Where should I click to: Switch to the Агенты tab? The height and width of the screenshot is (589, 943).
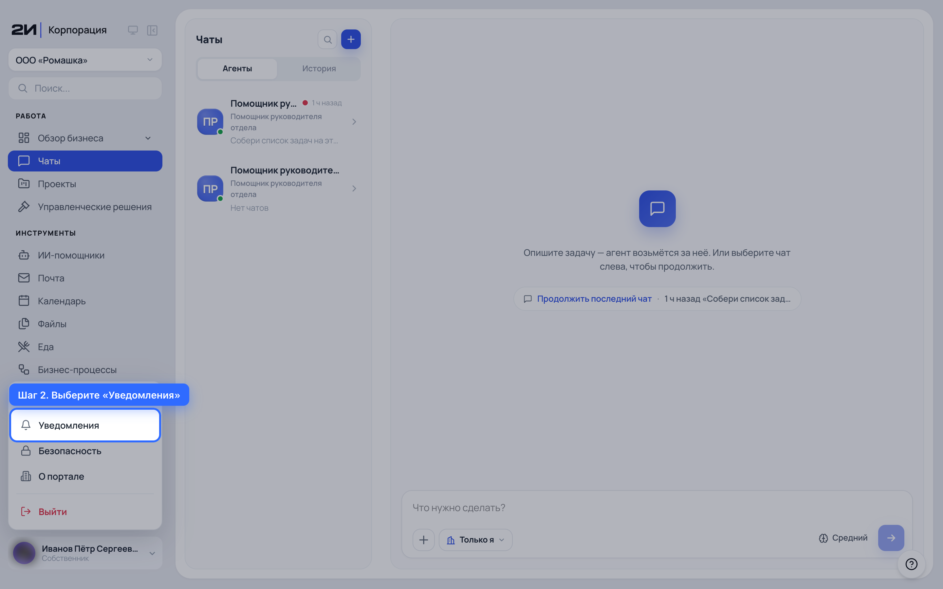click(x=237, y=69)
